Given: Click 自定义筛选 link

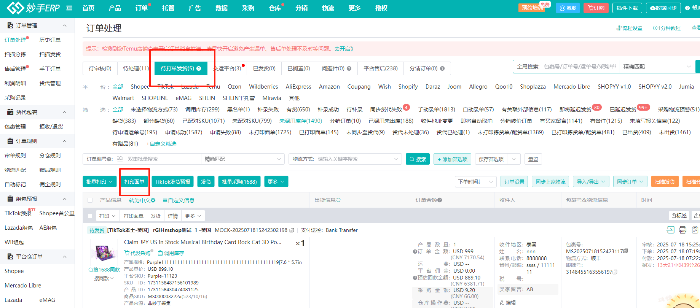Looking at the screenshot, I should [161, 144].
